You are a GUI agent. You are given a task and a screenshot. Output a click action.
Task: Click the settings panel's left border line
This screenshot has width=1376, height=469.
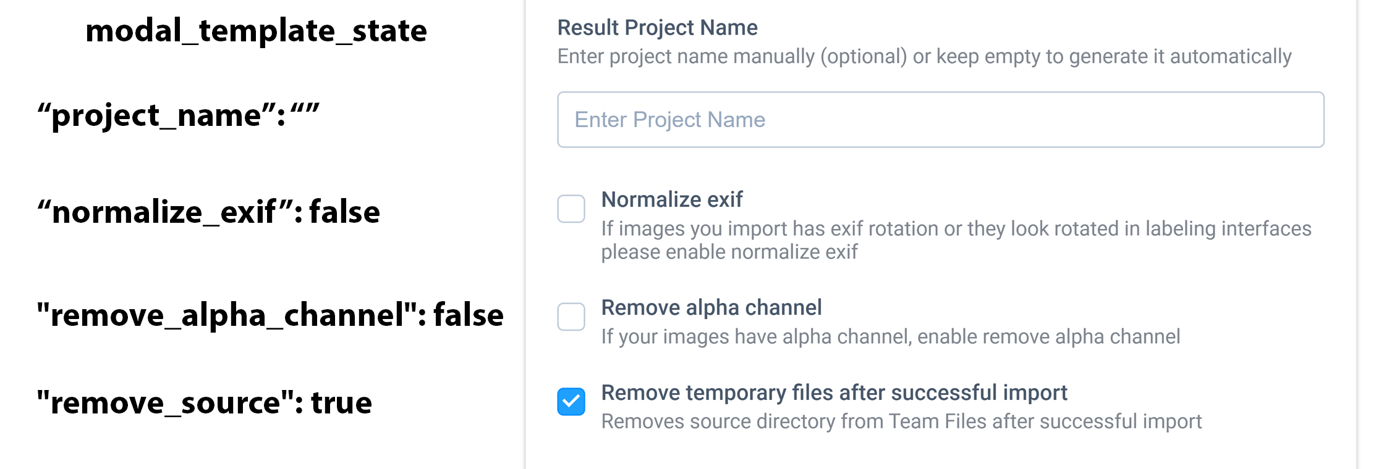click(525, 234)
